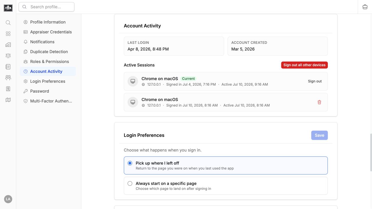Click 'Signed in Jul 4, 2026, 7:16 PM'
372x209 pixels.
pyautogui.click(x=191, y=84)
